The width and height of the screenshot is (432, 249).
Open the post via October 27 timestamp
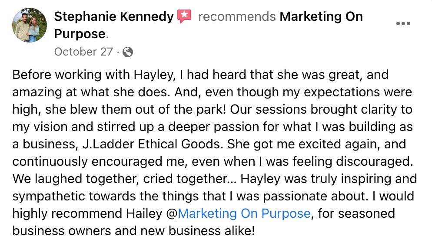click(x=83, y=52)
